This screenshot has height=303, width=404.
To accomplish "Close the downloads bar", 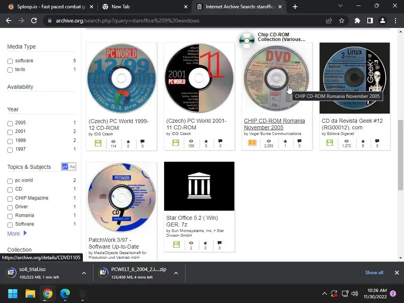I will 397,273.
